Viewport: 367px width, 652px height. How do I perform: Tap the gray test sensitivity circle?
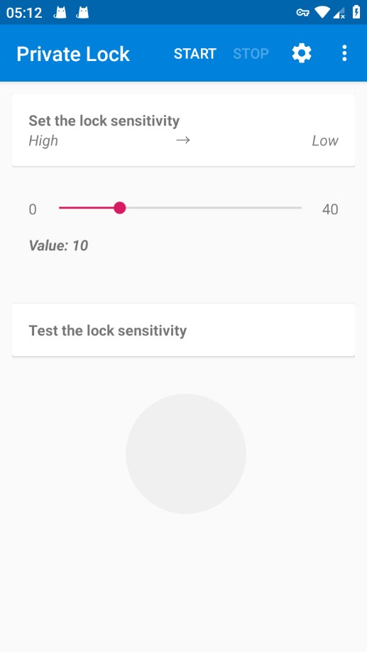pos(186,453)
